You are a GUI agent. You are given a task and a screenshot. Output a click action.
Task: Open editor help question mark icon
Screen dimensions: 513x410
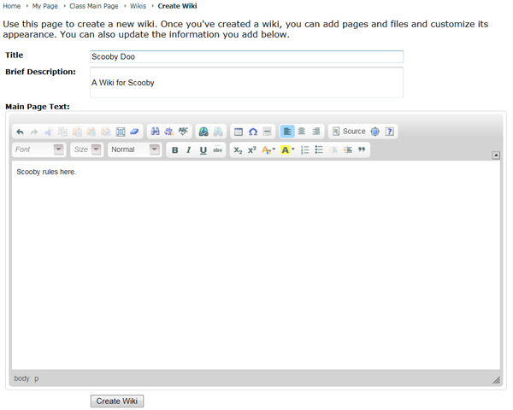coord(389,132)
